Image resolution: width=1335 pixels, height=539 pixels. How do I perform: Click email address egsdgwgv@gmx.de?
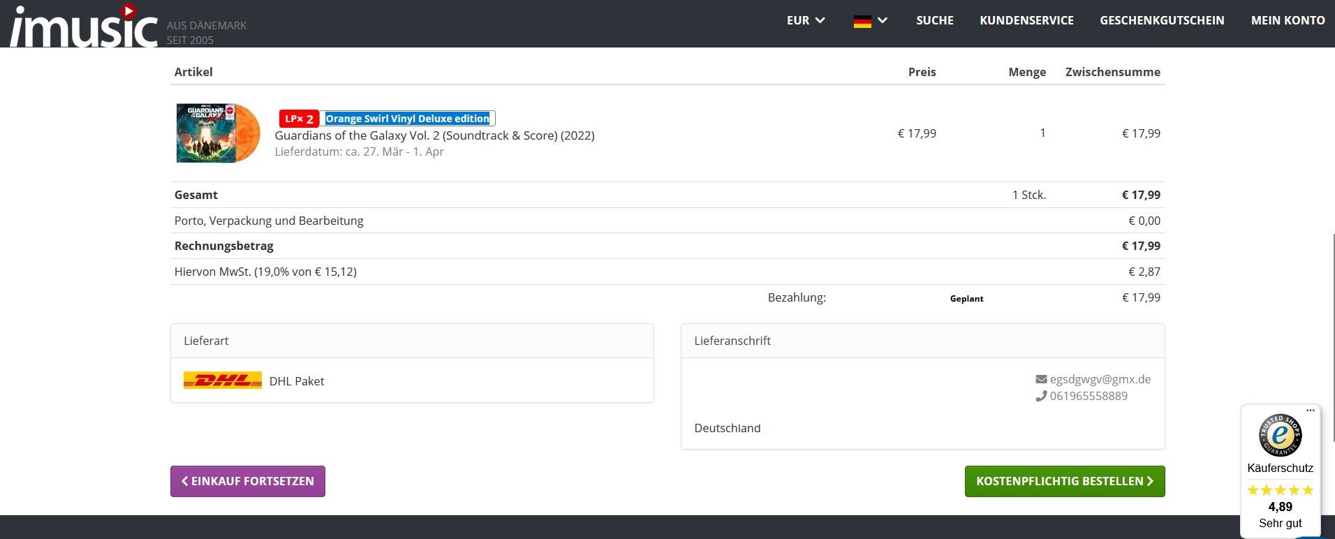coord(1100,379)
